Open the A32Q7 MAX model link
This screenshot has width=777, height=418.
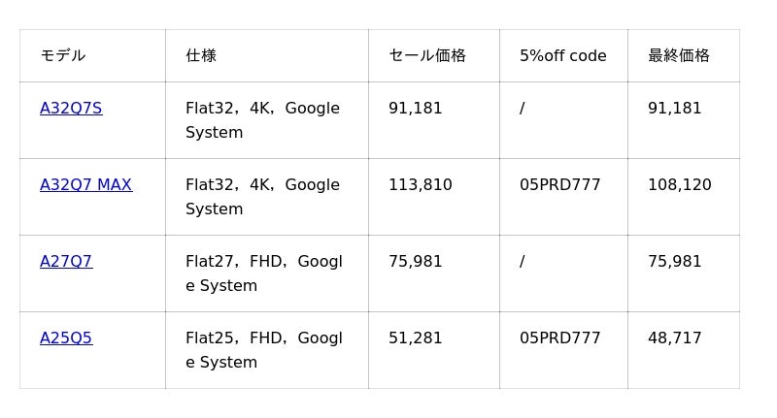pos(85,184)
